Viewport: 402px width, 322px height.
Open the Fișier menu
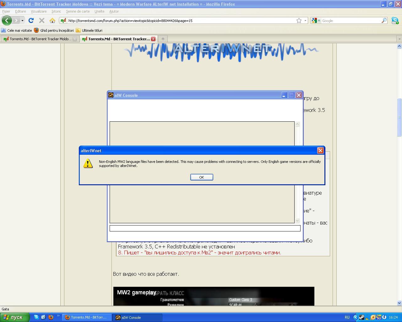(6, 11)
